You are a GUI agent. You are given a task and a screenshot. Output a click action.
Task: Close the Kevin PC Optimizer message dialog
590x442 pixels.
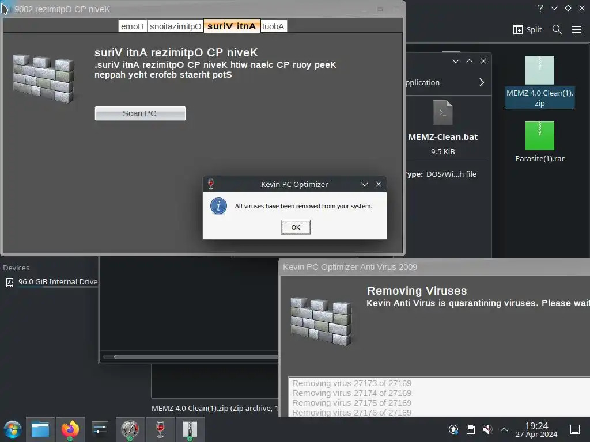(x=379, y=184)
